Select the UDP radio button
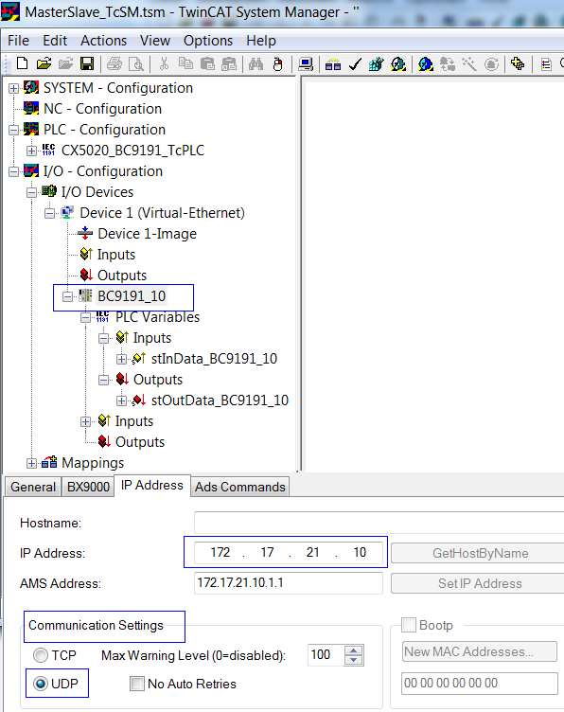 coord(41,684)
